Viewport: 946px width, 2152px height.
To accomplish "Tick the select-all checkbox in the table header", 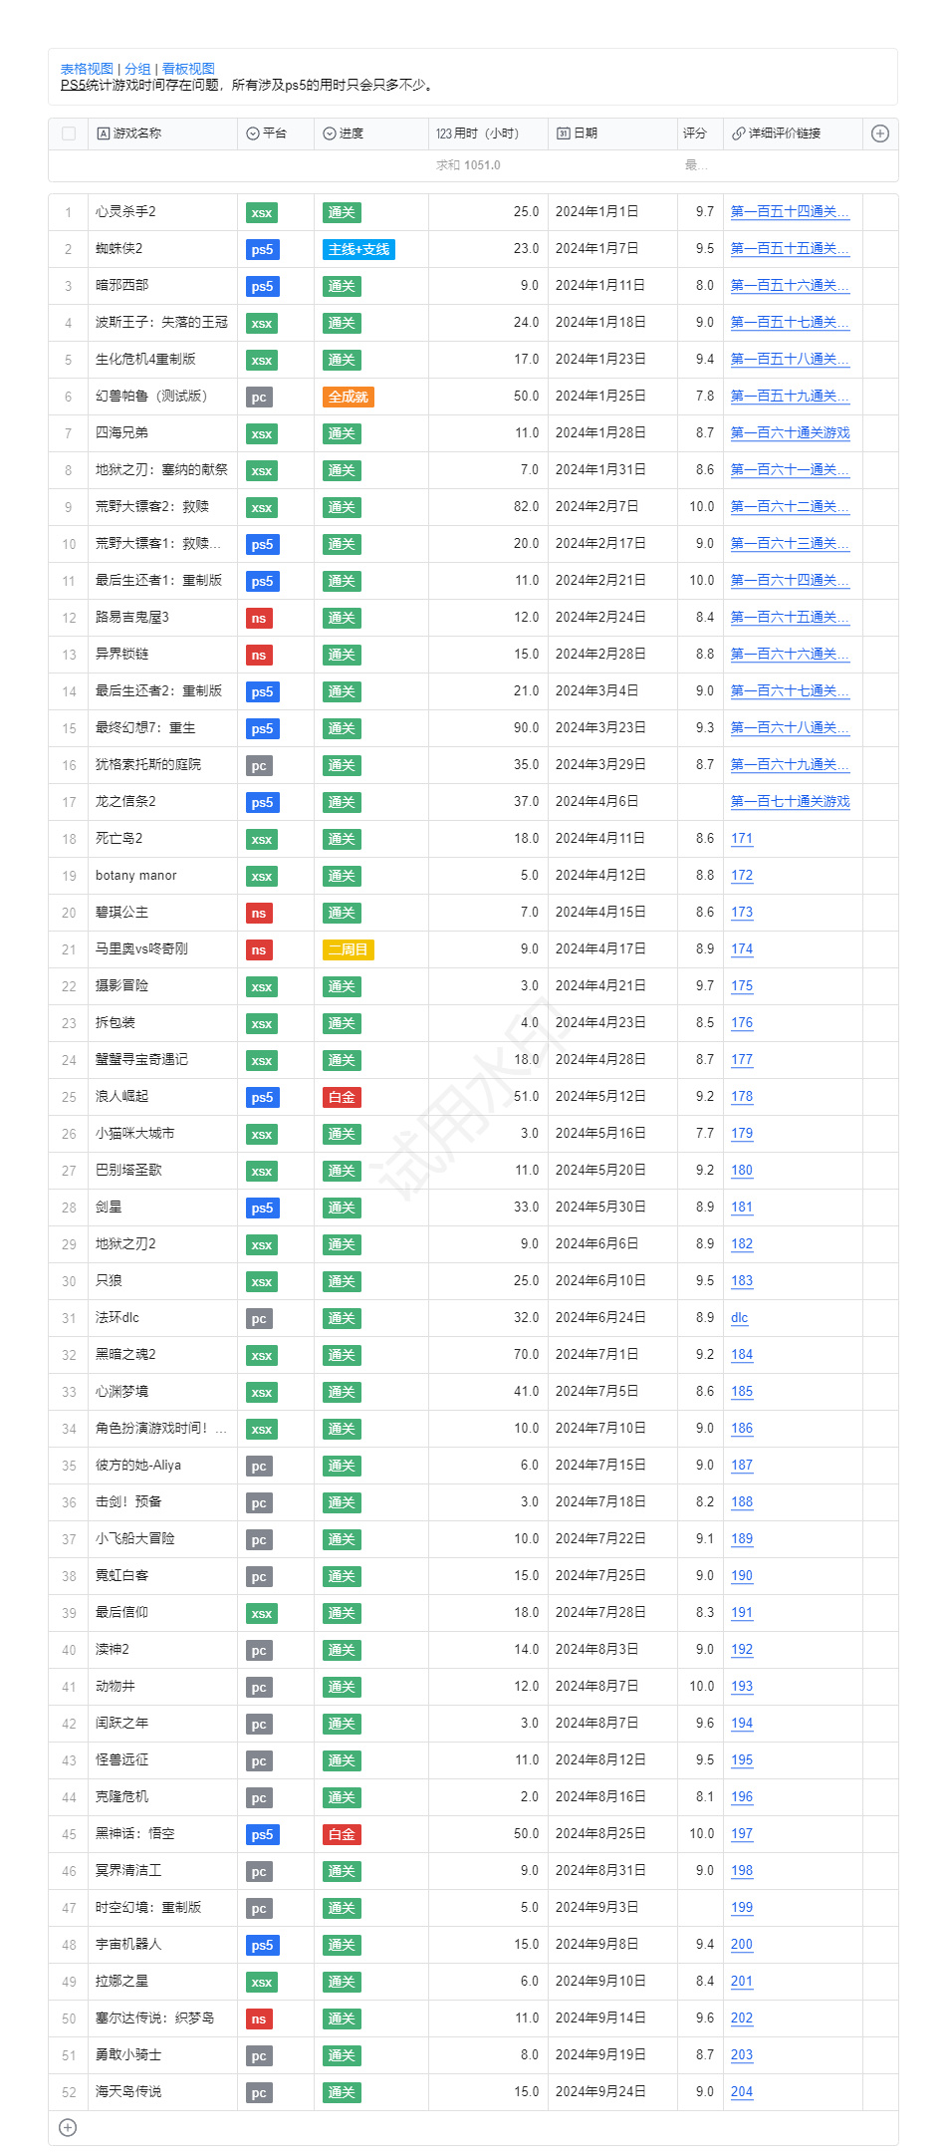I will [x=69, y=134].
